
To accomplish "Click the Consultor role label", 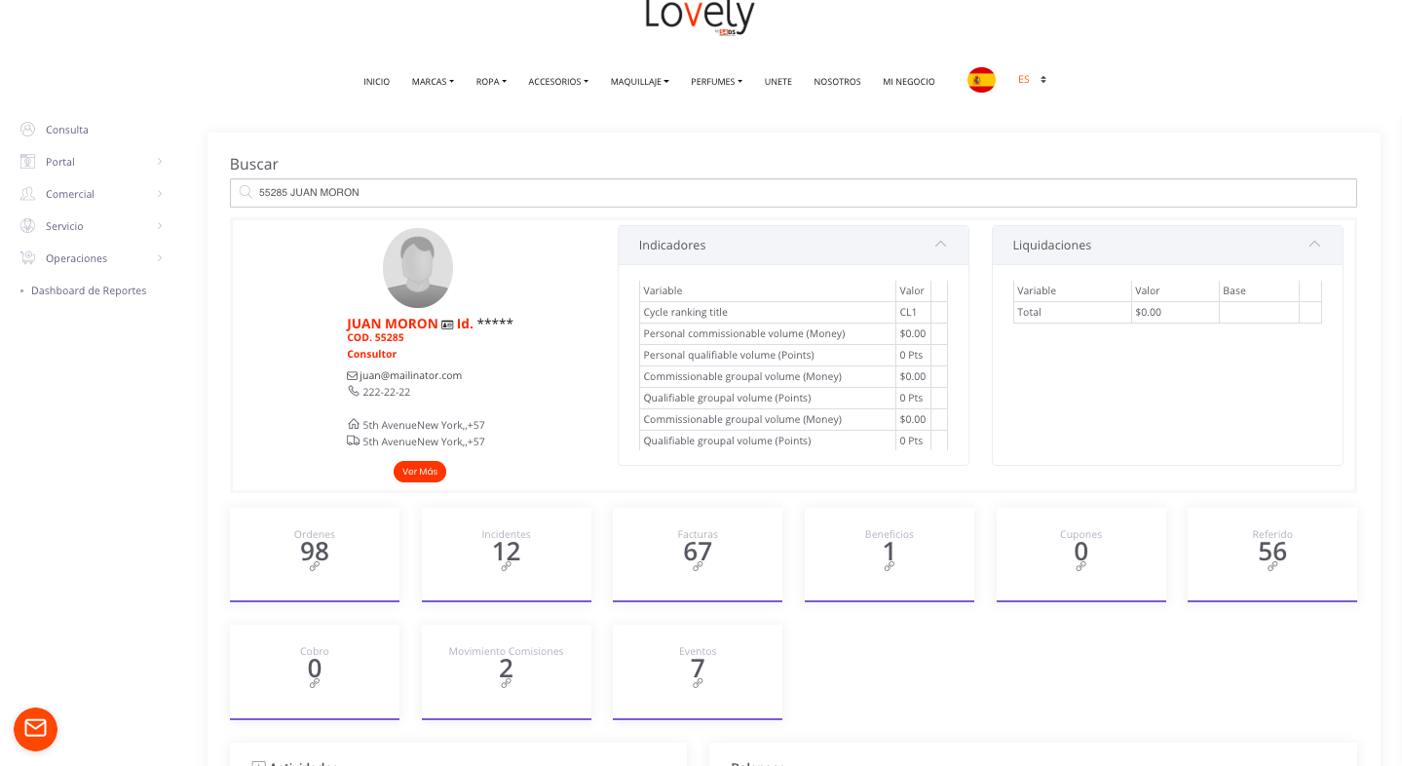I will (372, 354).
